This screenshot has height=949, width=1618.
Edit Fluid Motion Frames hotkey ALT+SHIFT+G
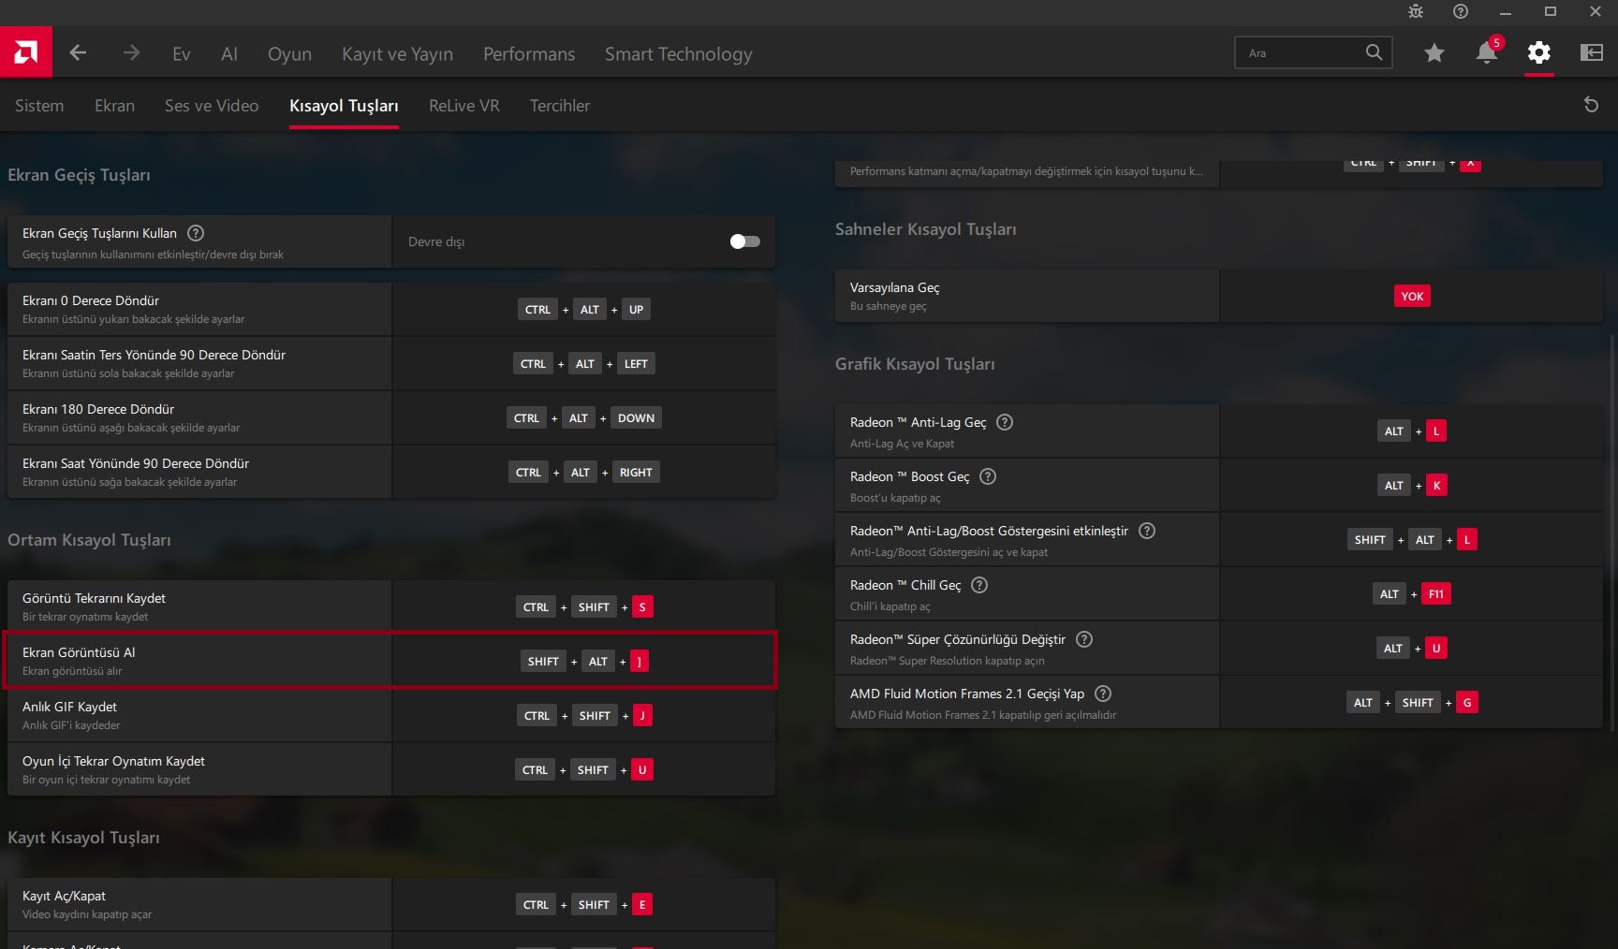point(1412,702)
